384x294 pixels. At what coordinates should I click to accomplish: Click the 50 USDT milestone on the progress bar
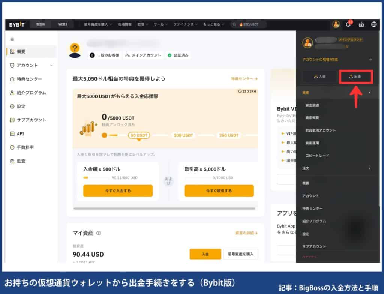click(x=138, y=136)
